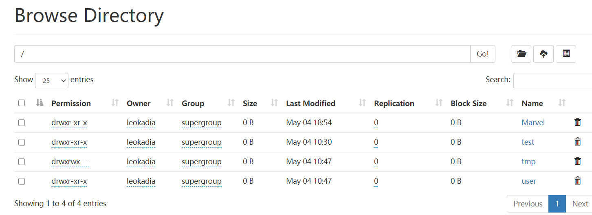This screenshot has height=215, width=592.
Task: Open the Marvel directory link
Action: tap(533, 122)
